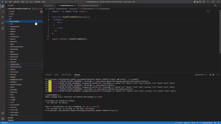
Task: Click New Folder icon in Explorer header
Action: pos(36,9)
